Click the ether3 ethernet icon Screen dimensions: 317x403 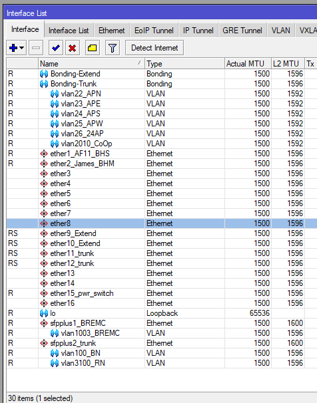[x=44, y=174]
